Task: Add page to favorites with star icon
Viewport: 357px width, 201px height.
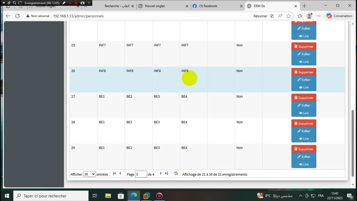Action: [x=289, y=16]
